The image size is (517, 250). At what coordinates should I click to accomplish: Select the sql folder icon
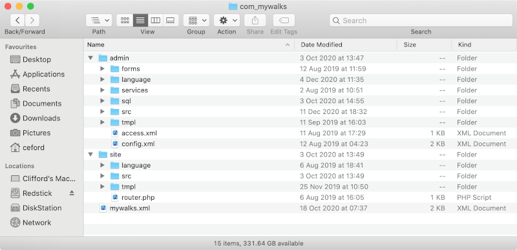tap(115, 101)
